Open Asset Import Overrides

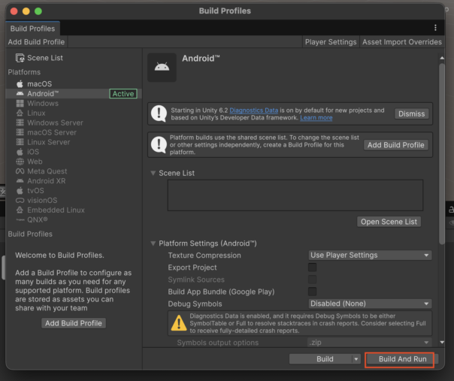401,42
